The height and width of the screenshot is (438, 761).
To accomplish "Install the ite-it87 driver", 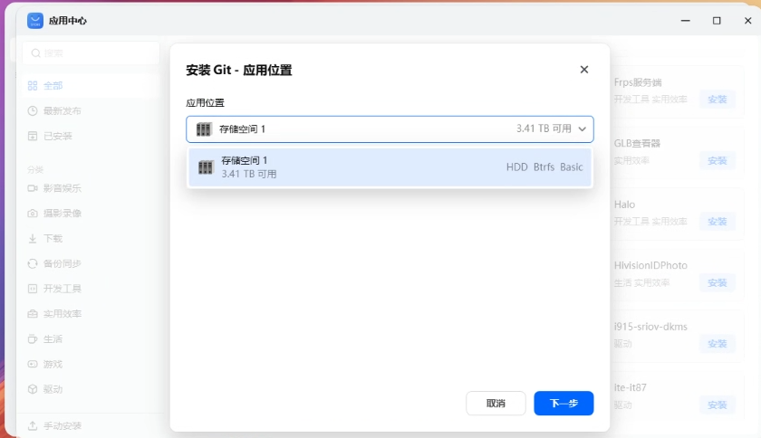I will pyautogui.click(x=717, y=405).
